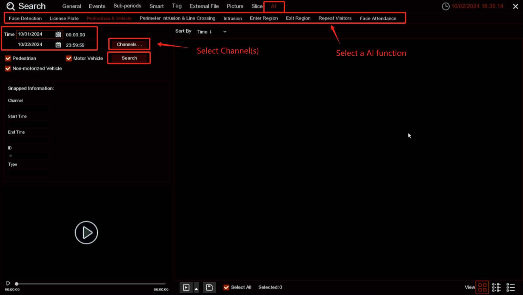Screen dimensions: 523x295
Task: Select Face Attendance AI function
Action: coord(378,18)
